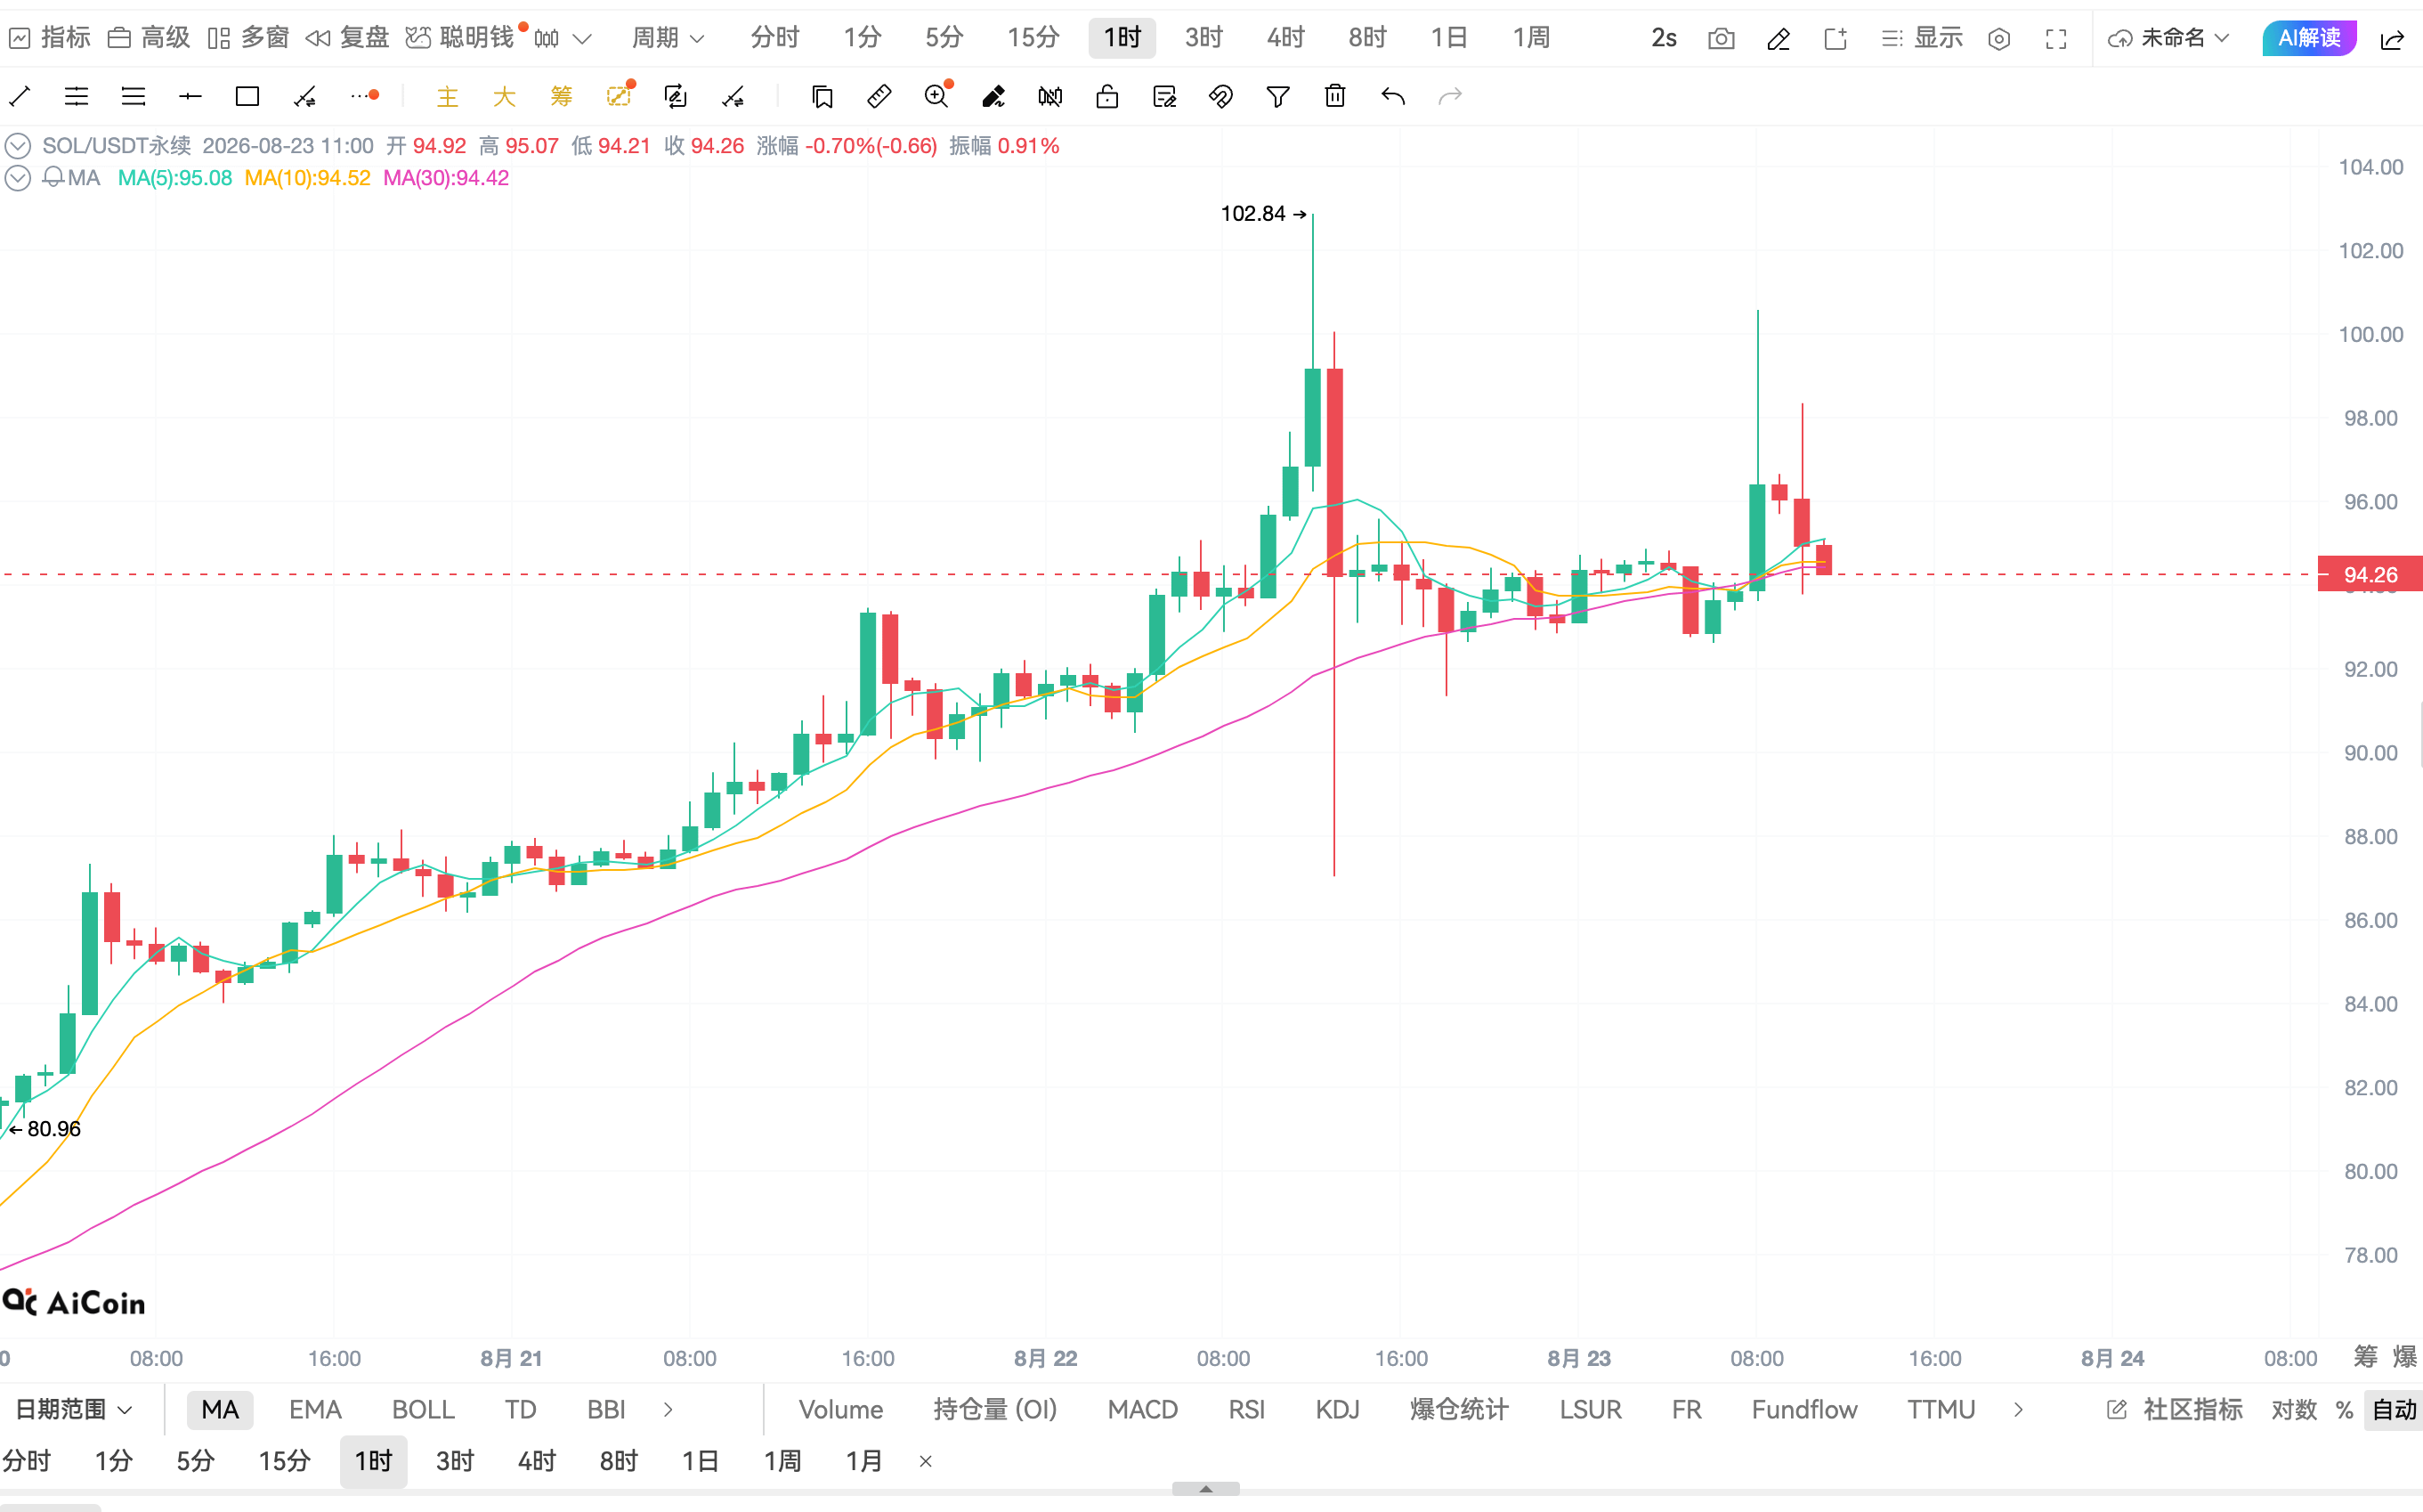Collapse the MA indicator row
Image resolution: width=2423 pixels, height=1512 pixels.
click(x=18, y=178)
